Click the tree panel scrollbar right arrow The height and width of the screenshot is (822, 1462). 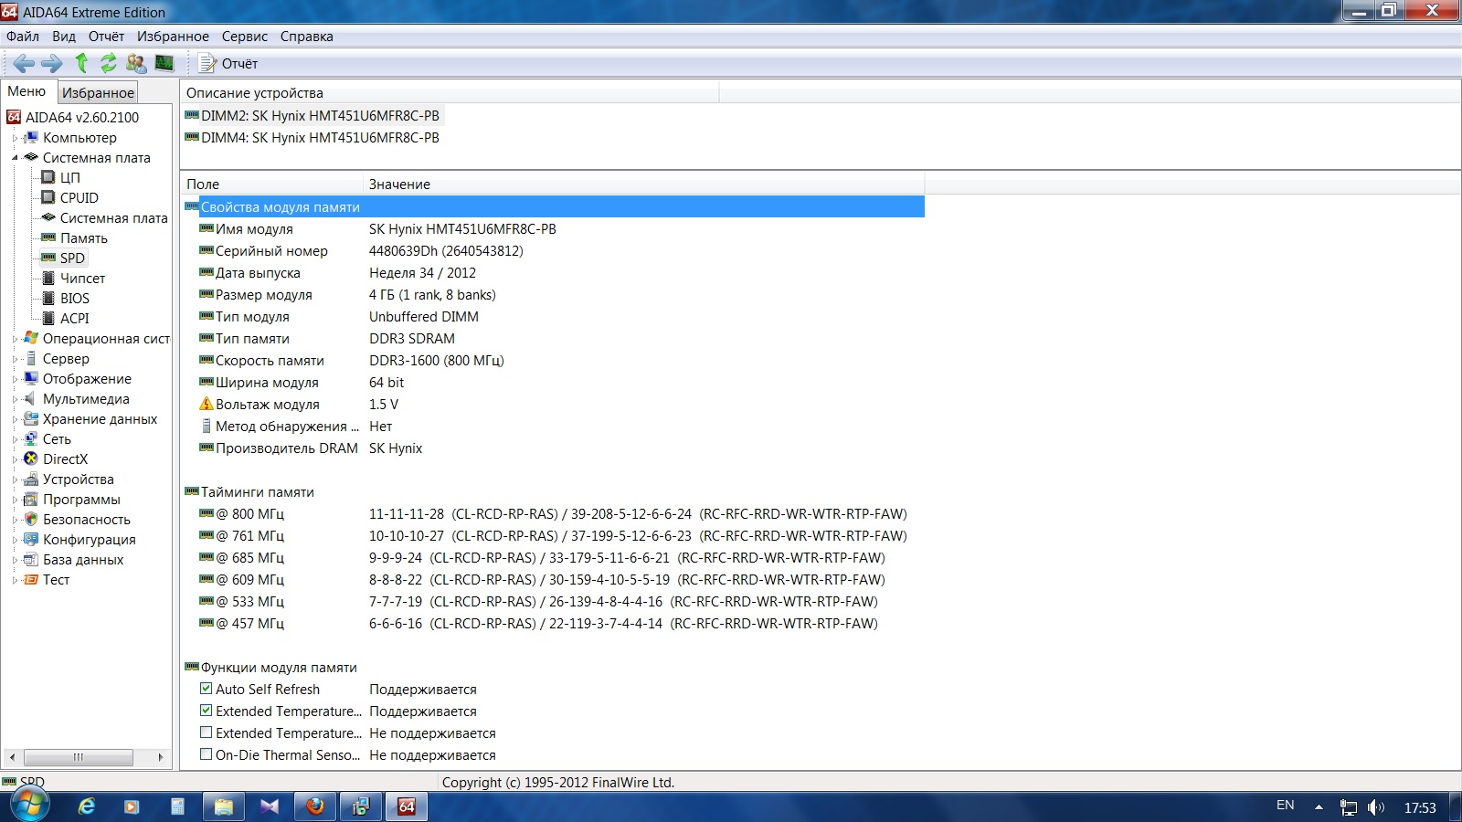161,757
